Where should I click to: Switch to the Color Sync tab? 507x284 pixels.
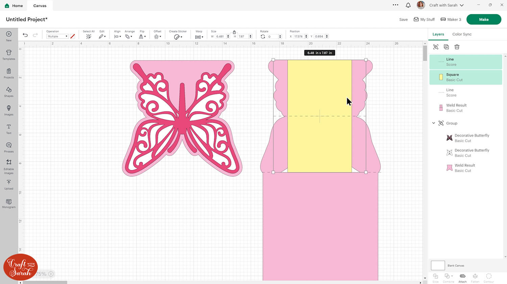pos(462,34)
